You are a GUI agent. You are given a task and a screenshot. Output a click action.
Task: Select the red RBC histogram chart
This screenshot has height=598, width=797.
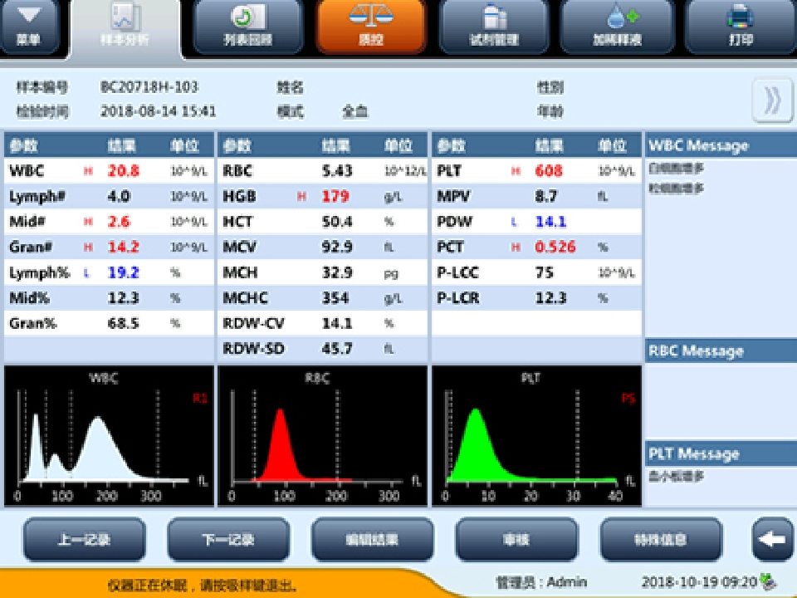tap(322, 436)
